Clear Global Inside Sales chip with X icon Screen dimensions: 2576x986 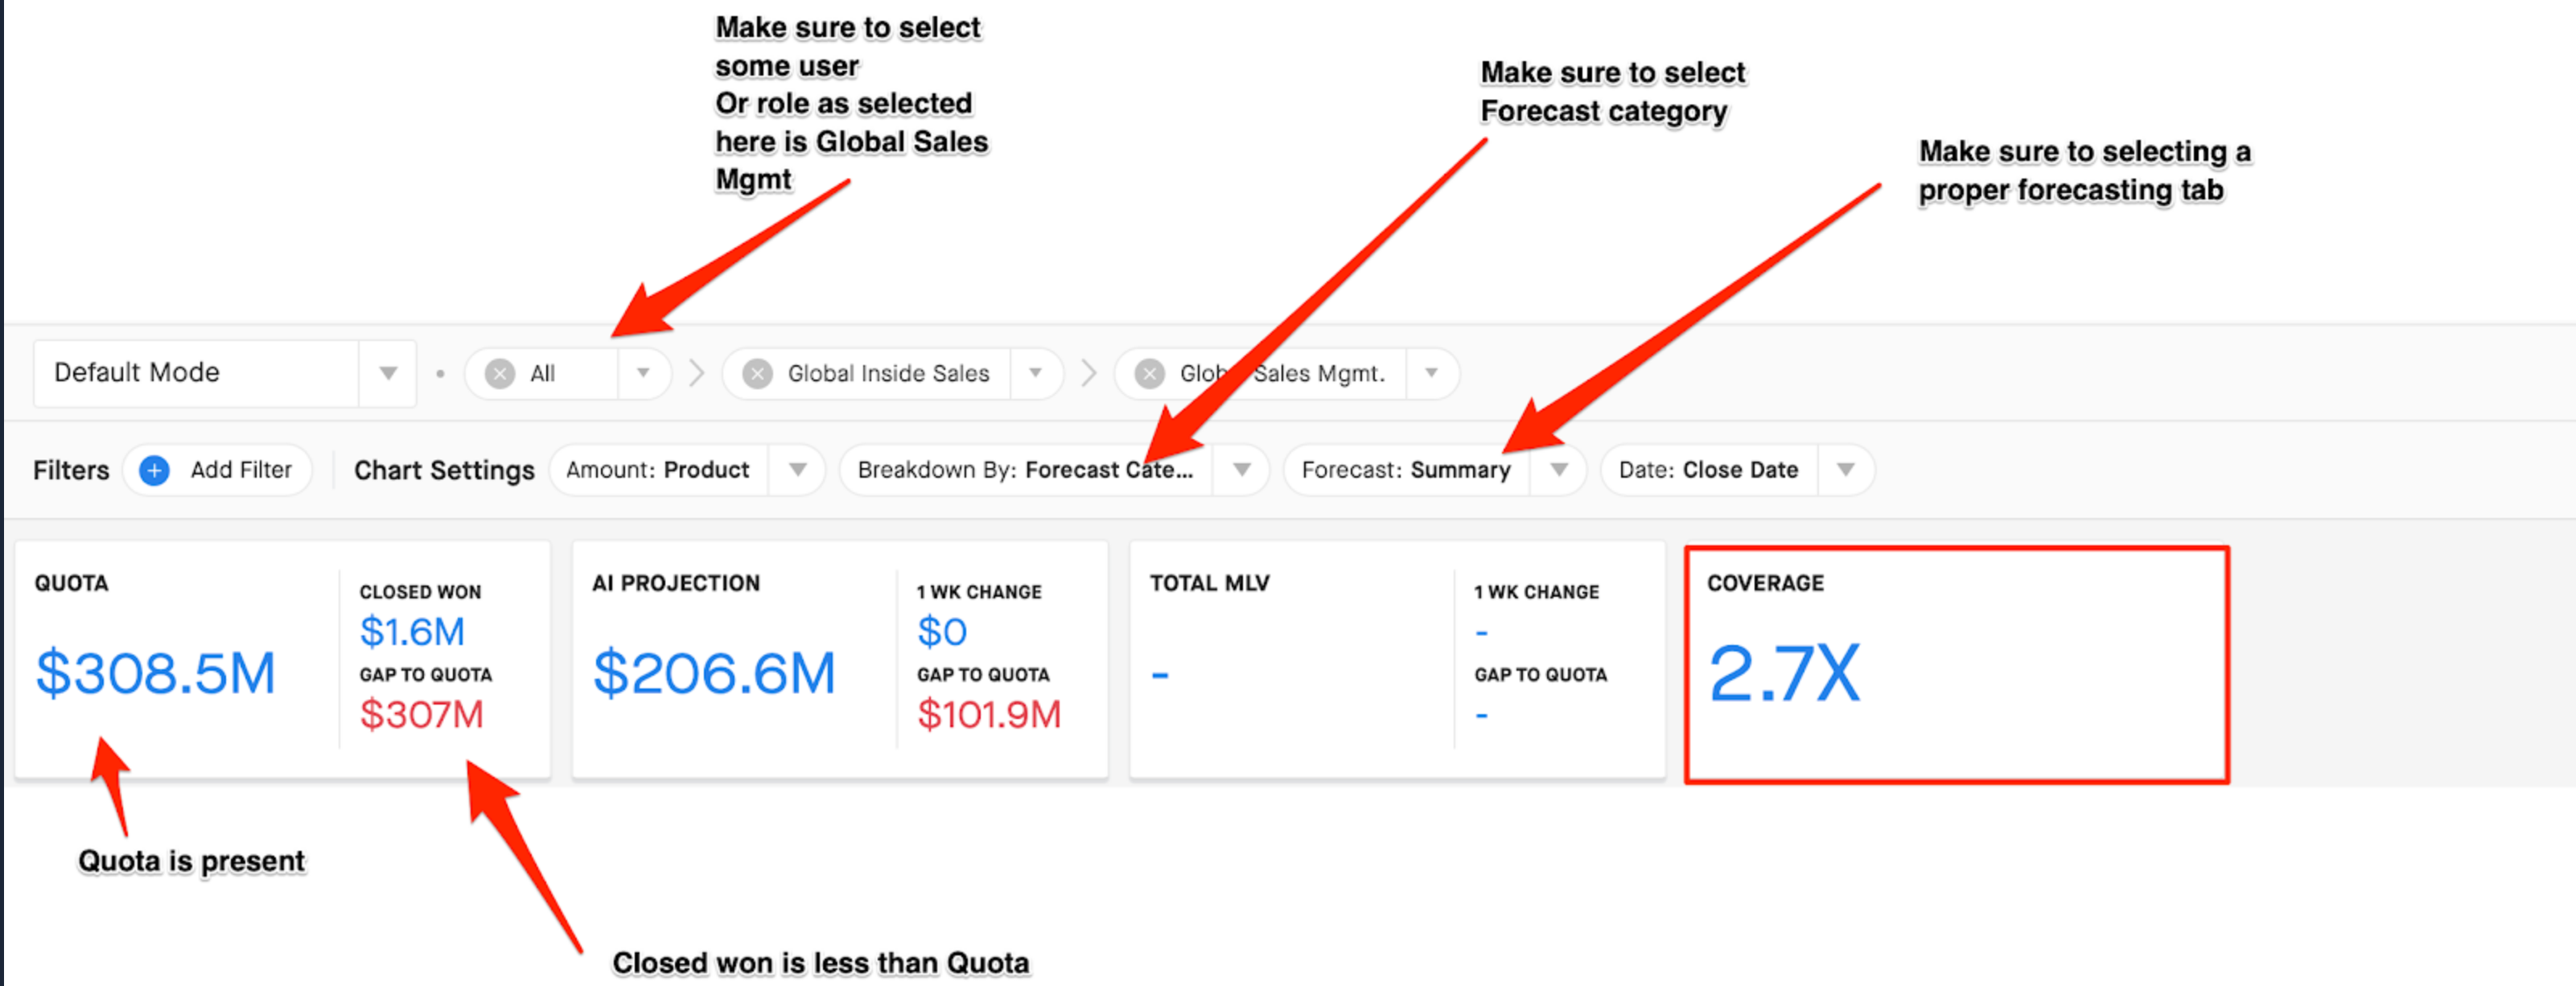click(757, 374)
